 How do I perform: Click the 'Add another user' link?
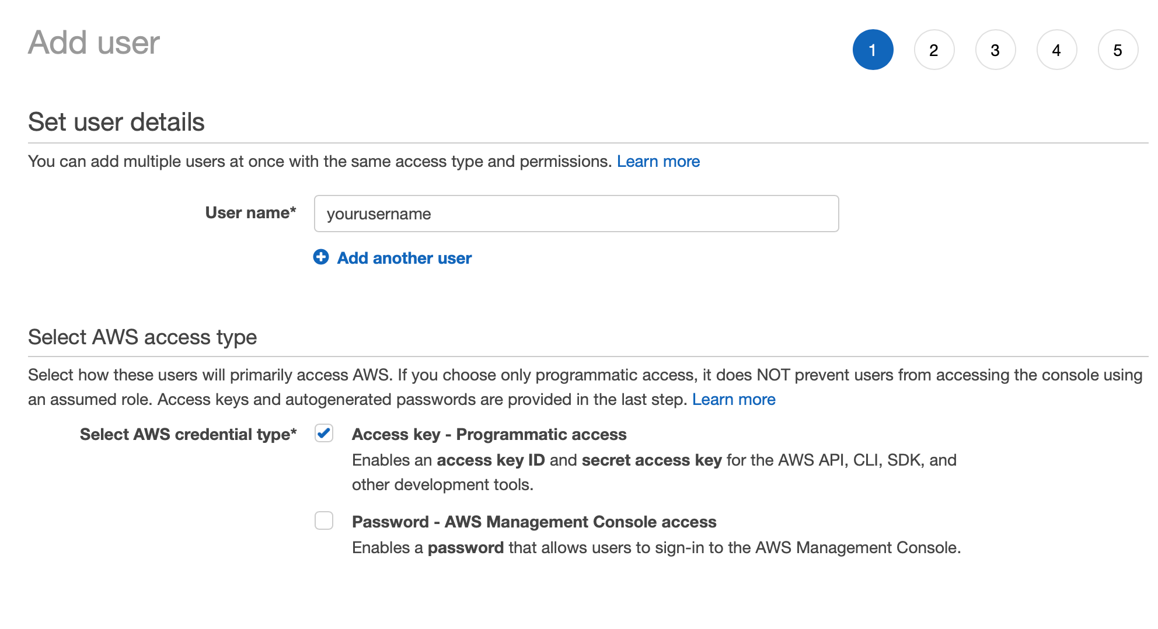tap(404, 258)
